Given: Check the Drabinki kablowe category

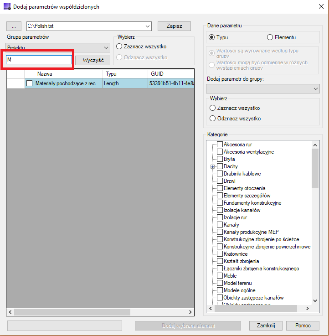Looking at the screenshot, I should (220, 173).
